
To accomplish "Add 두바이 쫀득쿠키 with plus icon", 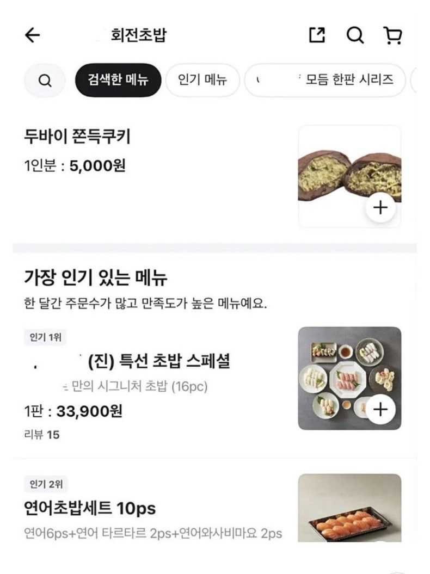I will point(380,207).
